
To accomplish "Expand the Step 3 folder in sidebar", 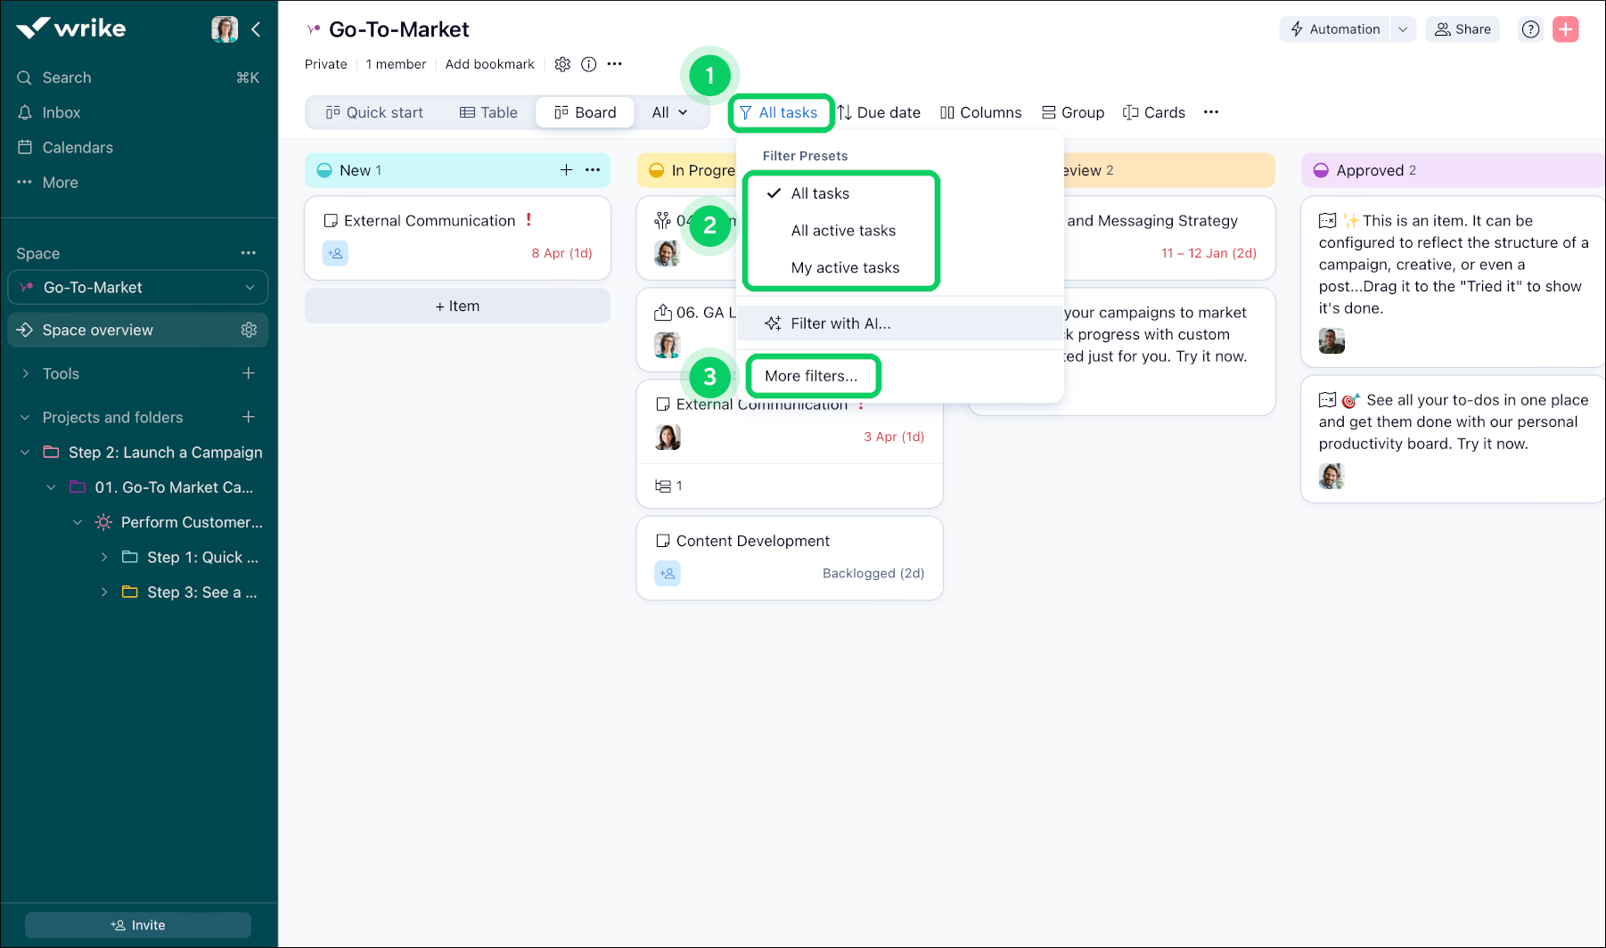I will (x=103, y=592).
